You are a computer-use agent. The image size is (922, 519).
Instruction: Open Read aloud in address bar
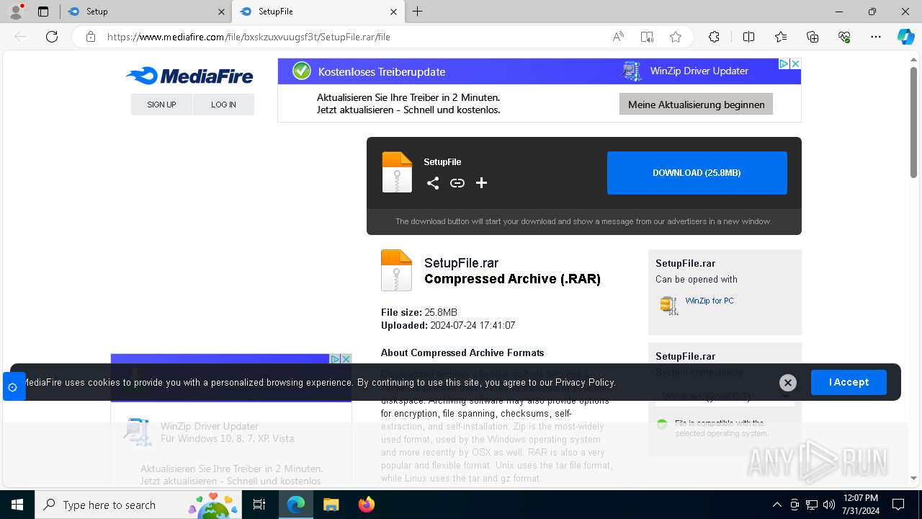click(618, 37)
